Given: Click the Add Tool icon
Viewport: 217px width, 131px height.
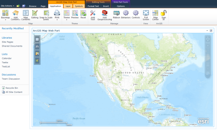Looking at the screenshot, I should [x=93, y=15].
